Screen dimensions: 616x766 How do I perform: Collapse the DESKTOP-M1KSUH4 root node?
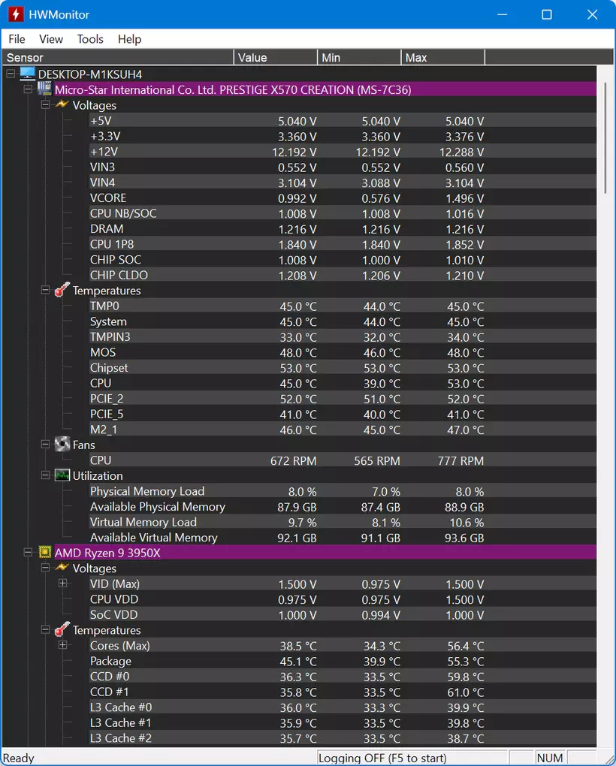[11, 74]
